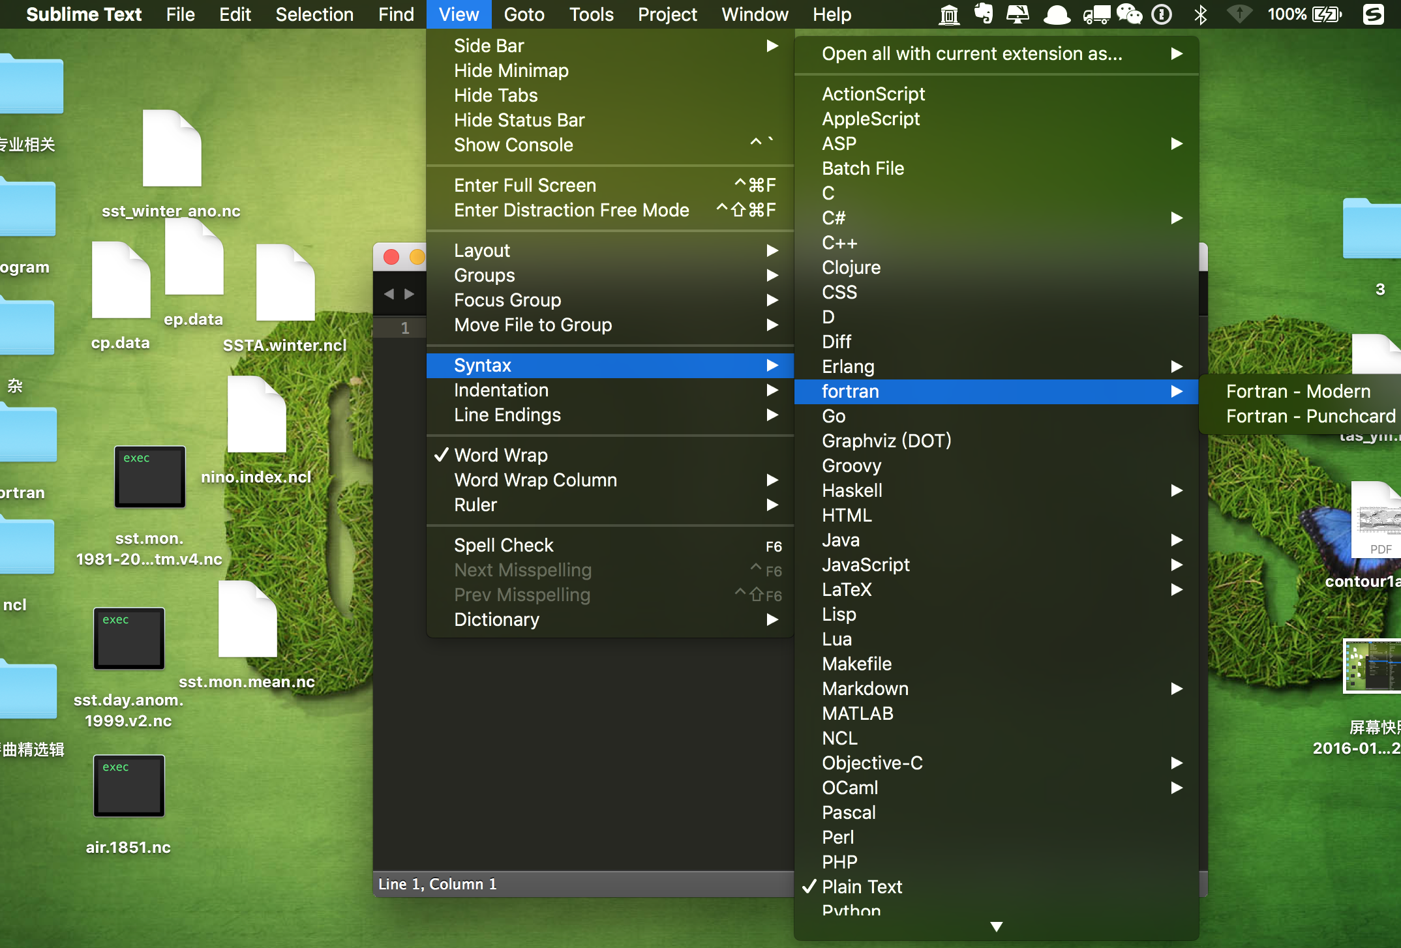Open the WeChat menu bar icon
1401x948 pixels.
(x=1129, y=14)
